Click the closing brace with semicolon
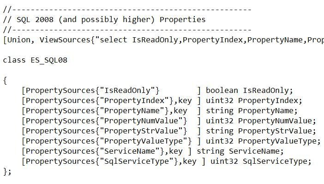The height and width of the screenshot is (184, 324). point(6,171)
